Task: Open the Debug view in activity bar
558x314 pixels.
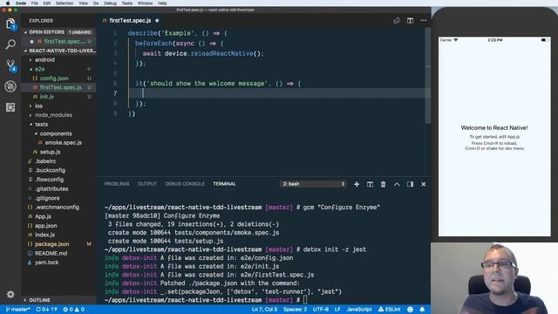Action: coord(10,86)
